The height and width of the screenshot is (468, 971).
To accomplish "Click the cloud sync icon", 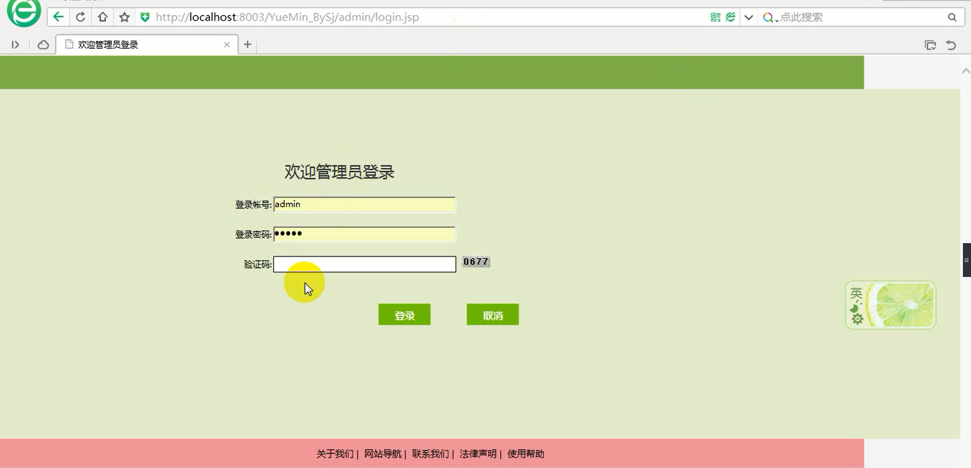I will [x=43, y=45].
